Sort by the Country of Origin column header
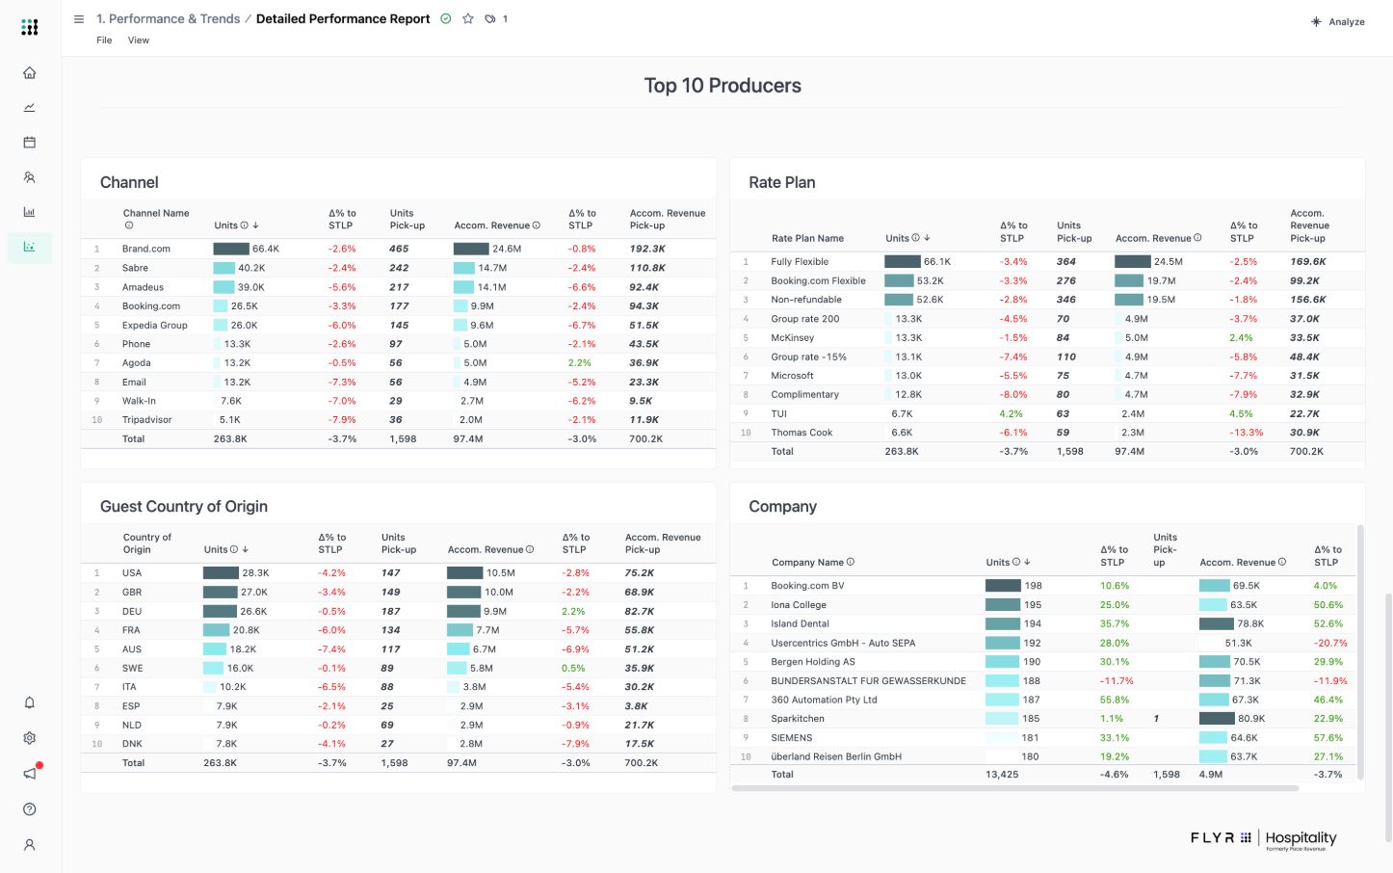1393x873 pixels. [x=147, y=543]
